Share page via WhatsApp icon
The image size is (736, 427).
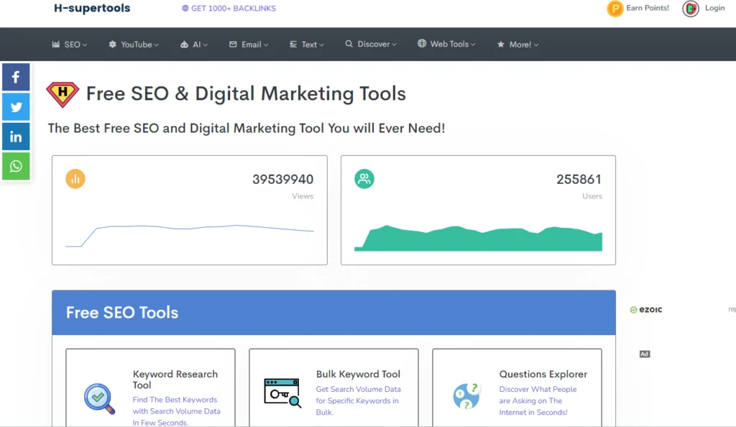coord(16,166)
